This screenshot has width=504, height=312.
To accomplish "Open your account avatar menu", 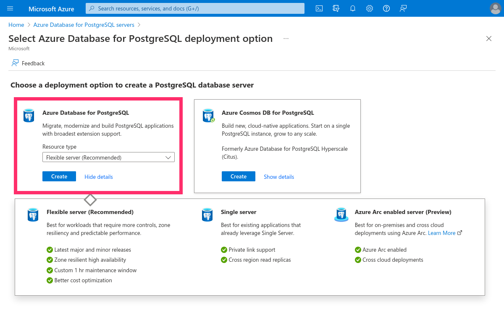I will [x=495, y=8].
